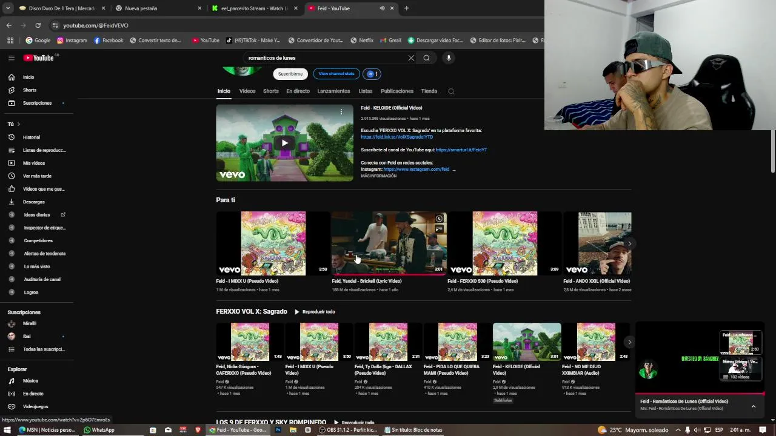The width and height of the screenshot is (776, 436).
Task: Play the featured KELOIDE video thumbnail
Action: click(x=284, y=143)
